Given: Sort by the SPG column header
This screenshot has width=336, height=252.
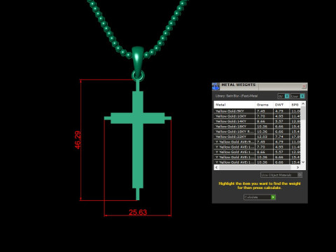Looking at the screenshot, I should point(295,105).
